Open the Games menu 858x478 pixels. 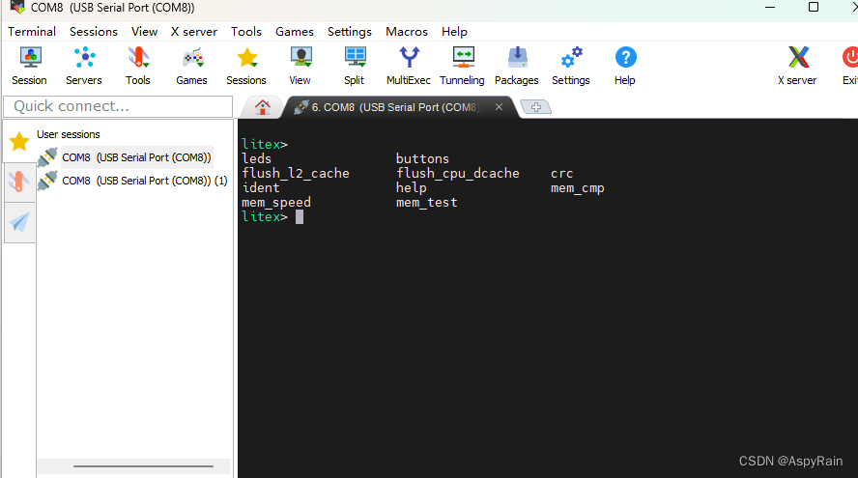[x=295, y=32]
